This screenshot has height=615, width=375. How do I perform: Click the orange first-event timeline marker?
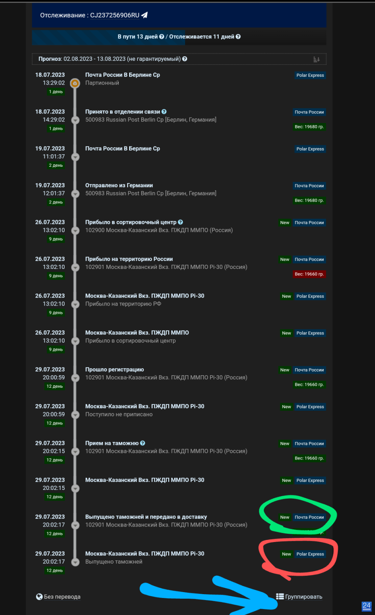[75, 83]
